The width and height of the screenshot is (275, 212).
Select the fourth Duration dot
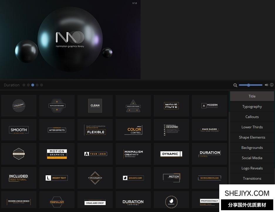point(37,85)
